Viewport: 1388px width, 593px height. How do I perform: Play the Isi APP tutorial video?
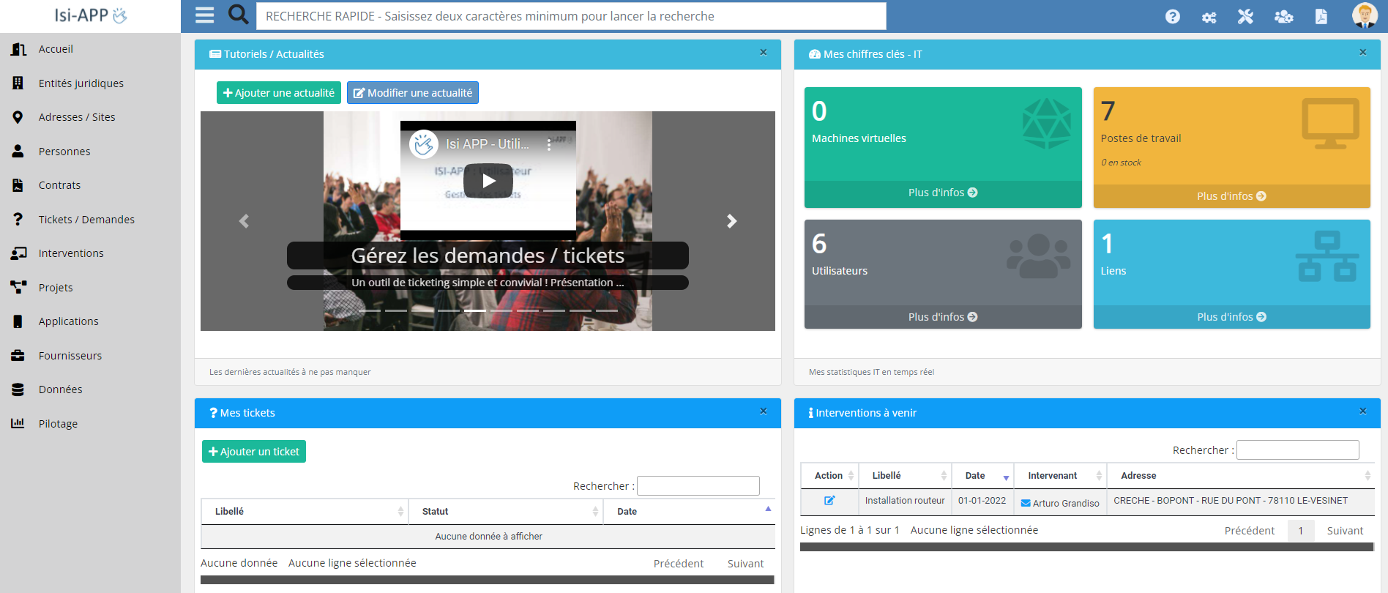(x=488, y=181)
